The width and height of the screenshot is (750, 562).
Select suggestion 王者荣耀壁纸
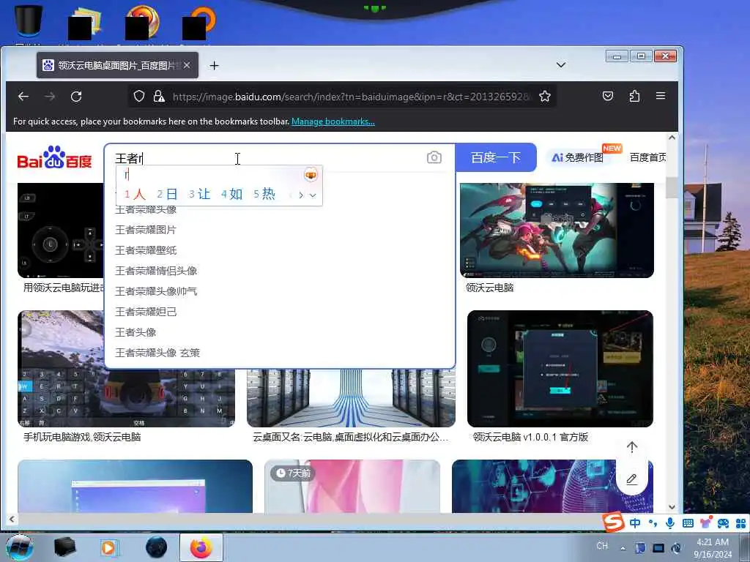coord(146,250)
